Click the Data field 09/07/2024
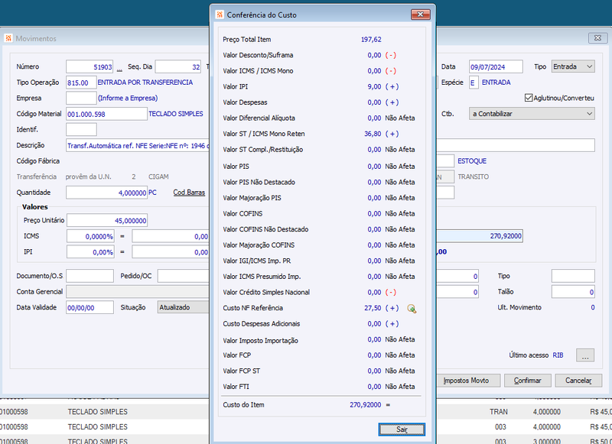Screen dimensions: 612x444 [x=496, y=66]
